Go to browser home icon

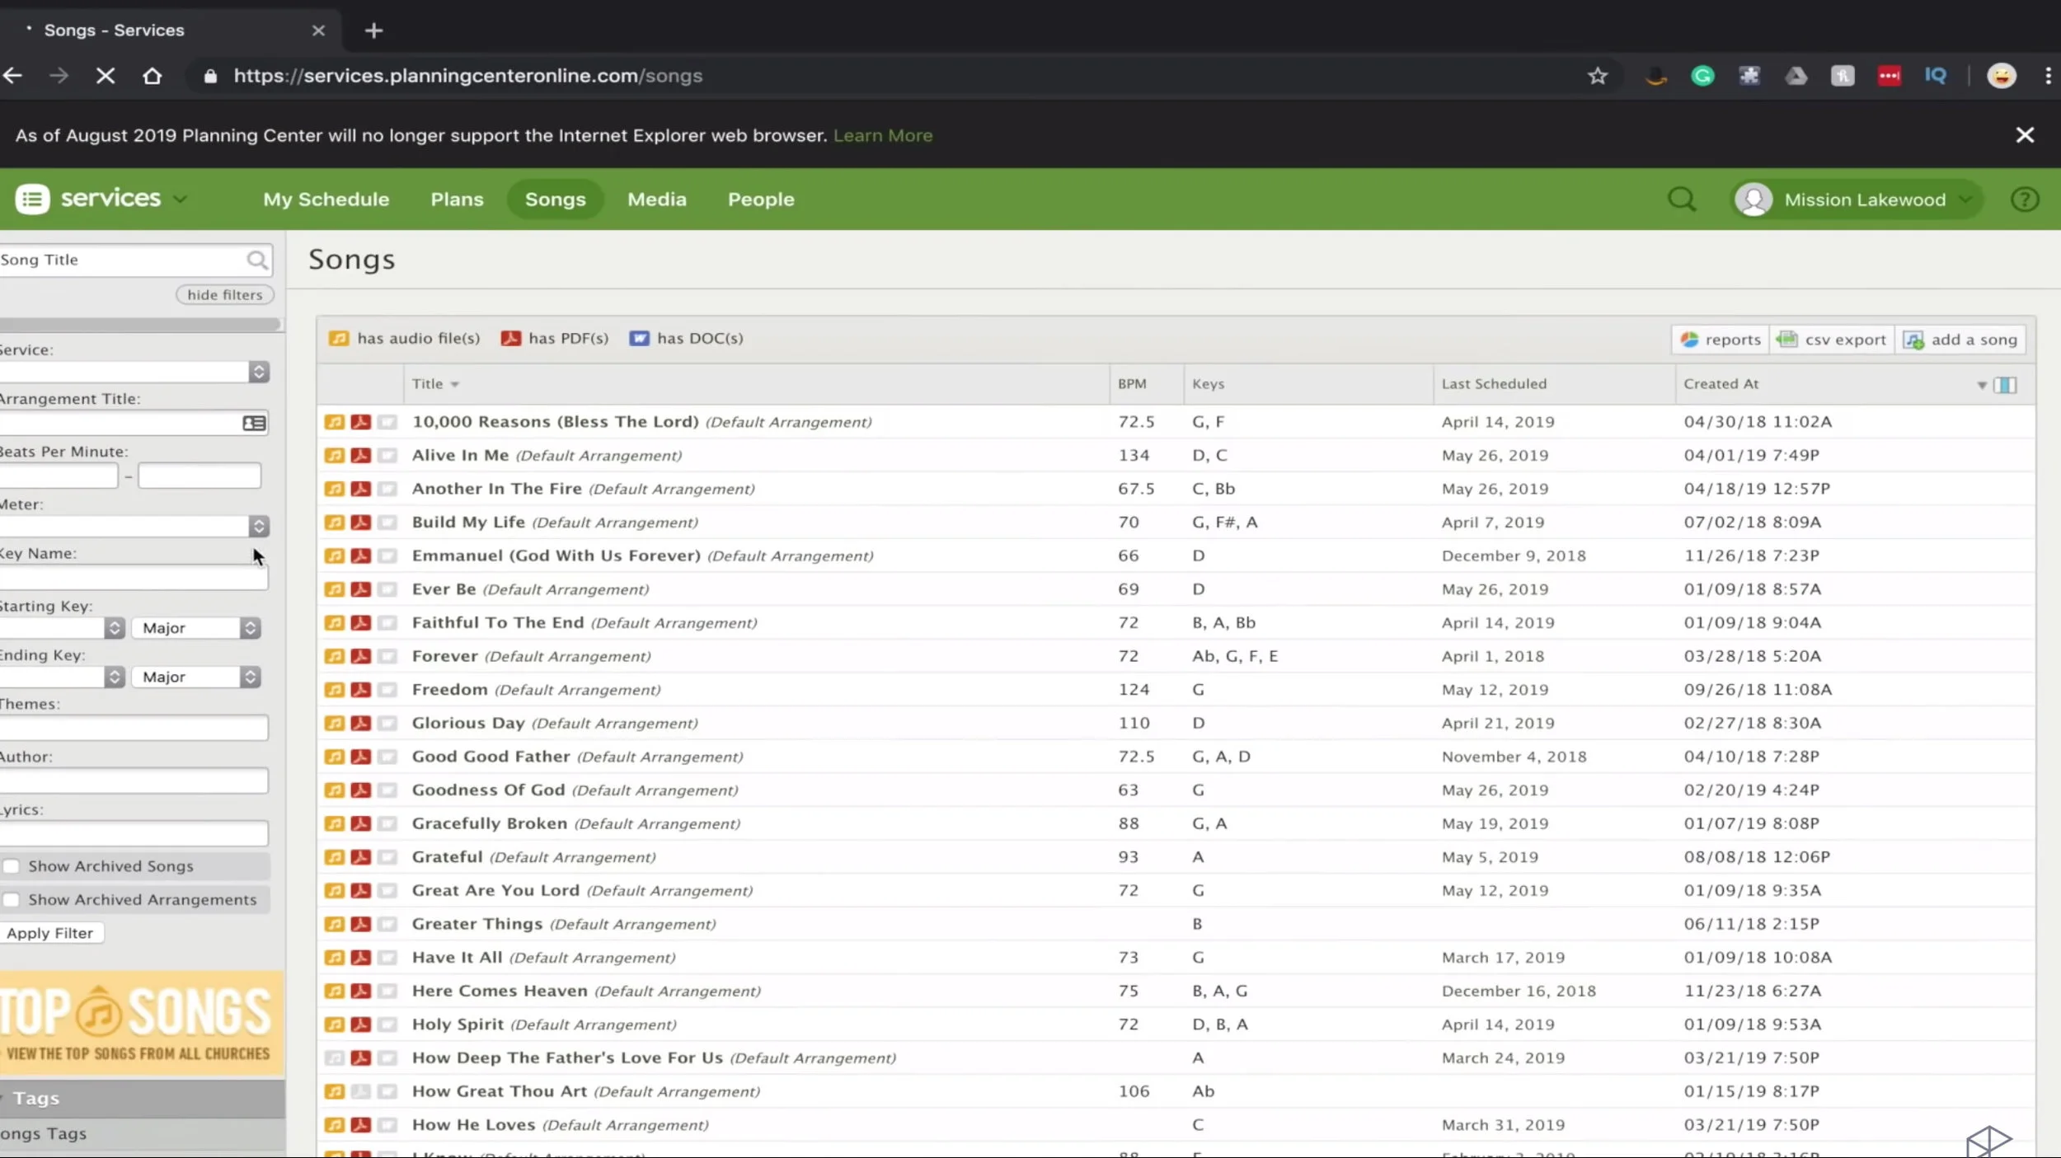[x=152, y=76]
